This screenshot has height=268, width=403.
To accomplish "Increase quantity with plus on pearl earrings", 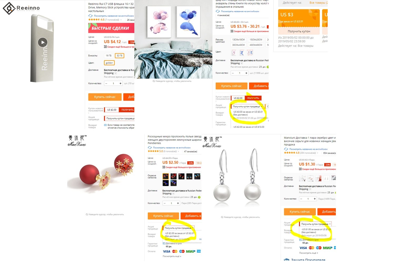I will pyautogui.click(x=315, y=199).
